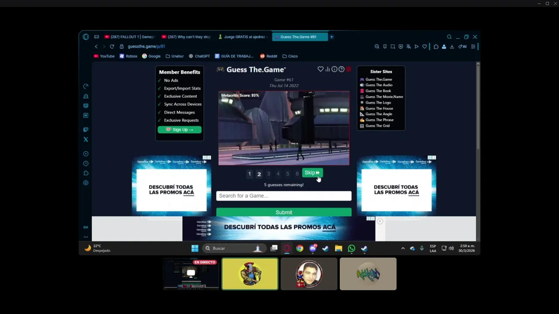The width and height of the screenshot is (559, 314).
Task: Open the help question mark icon
Action: pyautogui.click(x=341, y=69)
